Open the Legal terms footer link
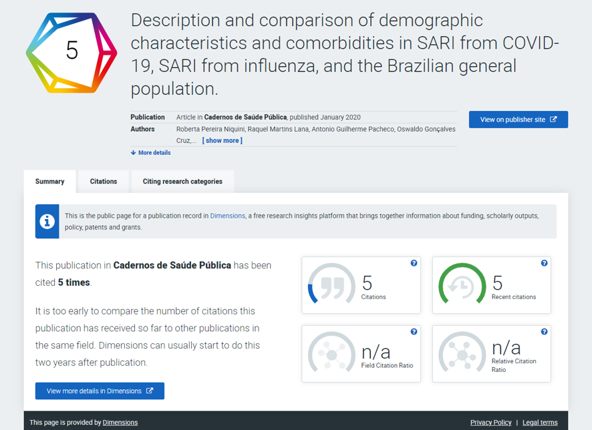This screenshot has width=592, height=430. click(x=540, y=423)
